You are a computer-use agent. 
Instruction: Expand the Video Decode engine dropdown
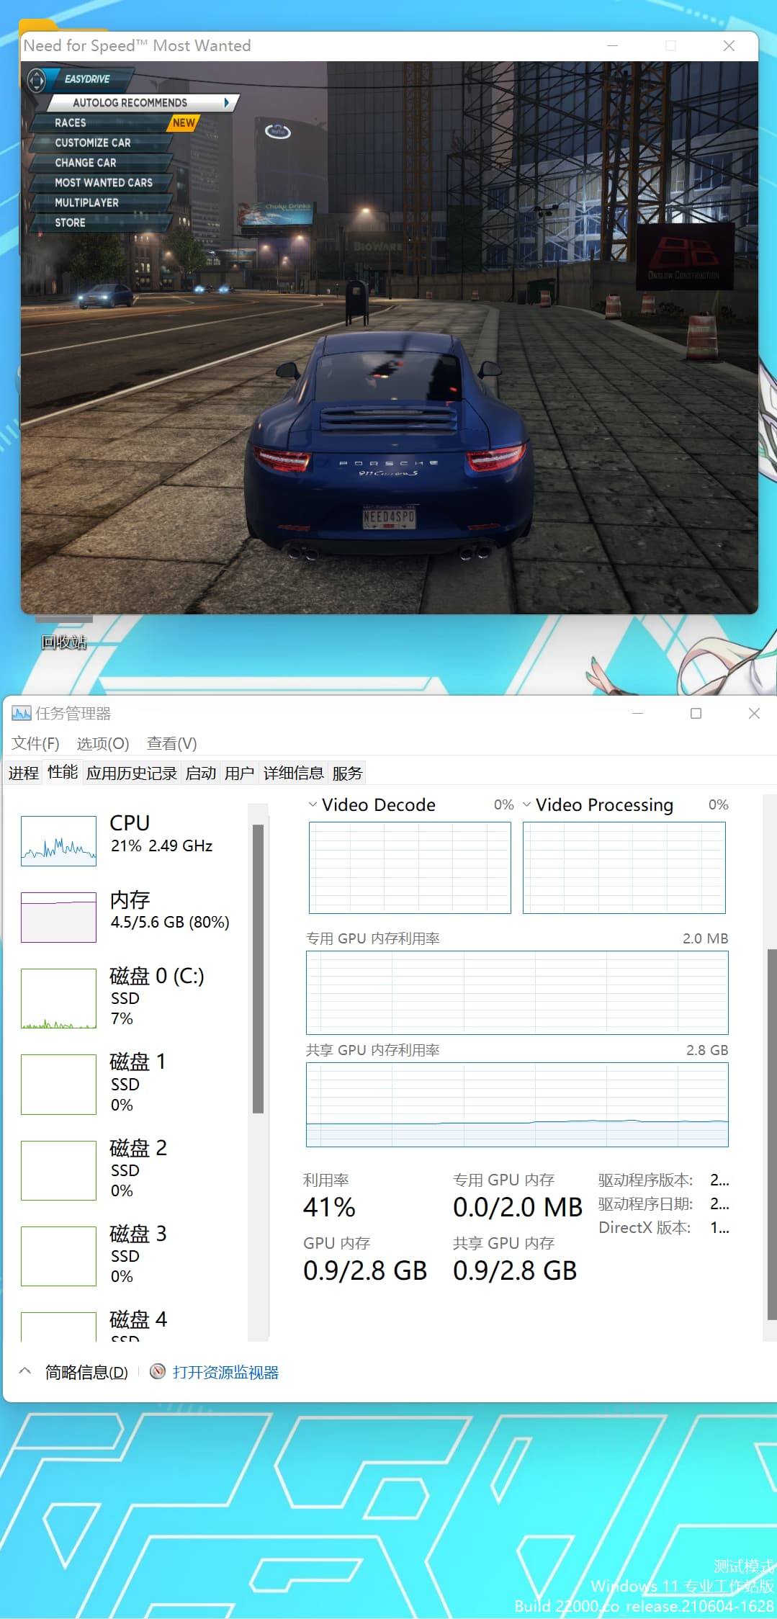click(313, 804)
